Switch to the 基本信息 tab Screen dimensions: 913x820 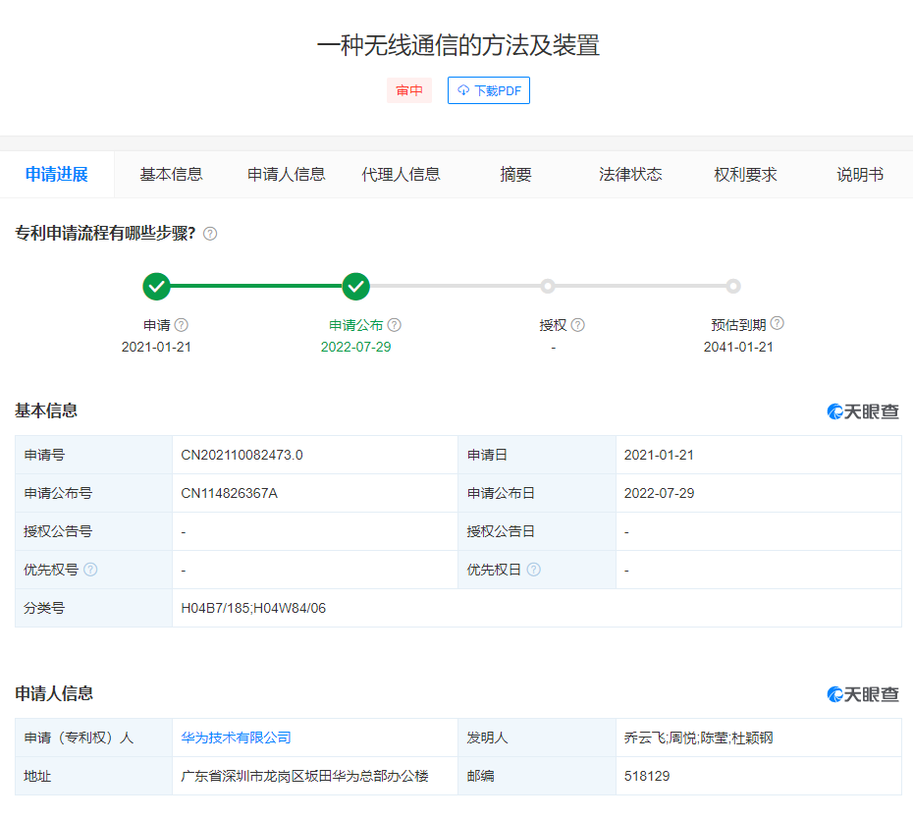(171, 175)
